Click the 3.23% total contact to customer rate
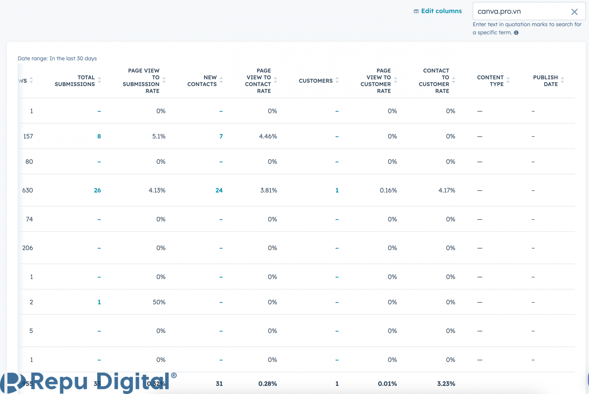589x394 pixels. 446,384
